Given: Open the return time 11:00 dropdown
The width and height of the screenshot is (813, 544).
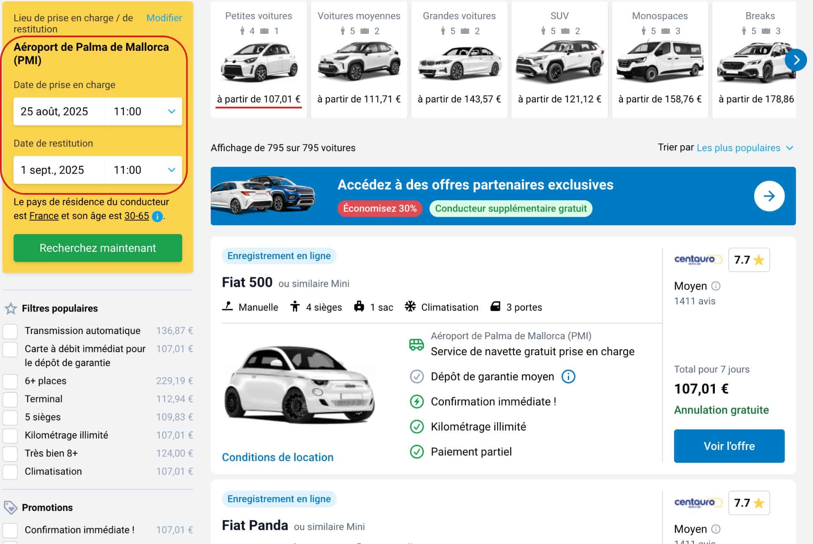Looking at the screenshot, I should [143, 170].
